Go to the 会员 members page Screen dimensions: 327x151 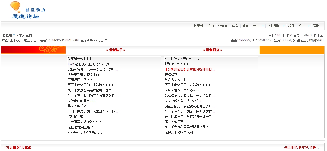[235, 26]
